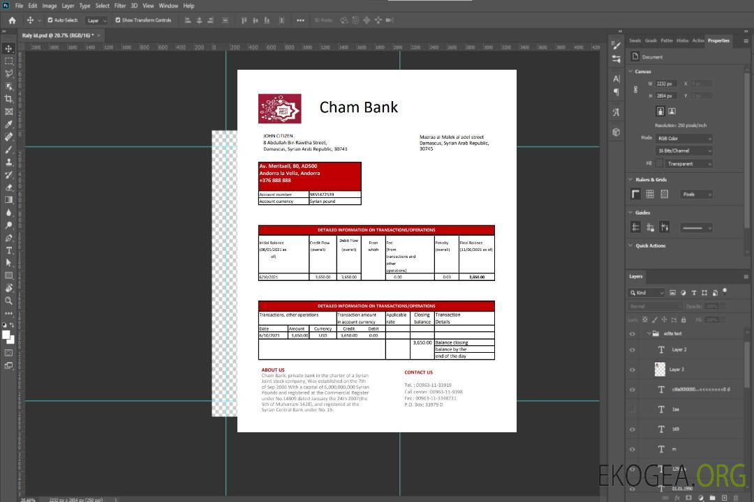Hide Layer 3 via its eye icon

(x=633, y=370)
